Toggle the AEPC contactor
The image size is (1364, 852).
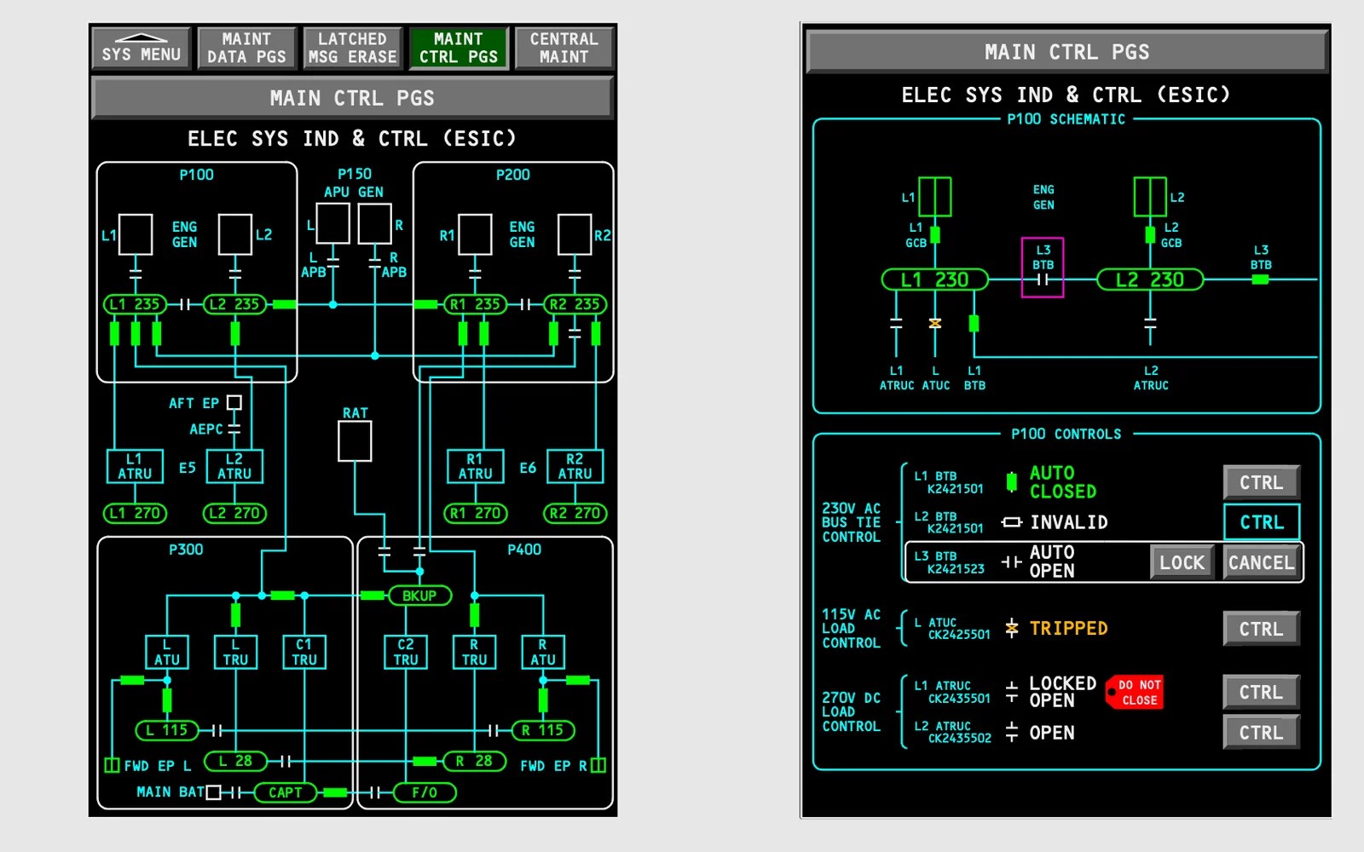tap(234, 429)
